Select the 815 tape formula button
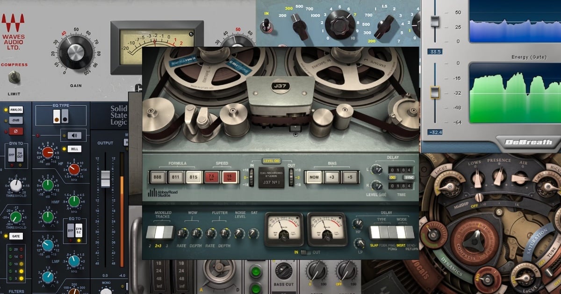The image size is (561, 294). pyautogui.click(x=193, y=177)
